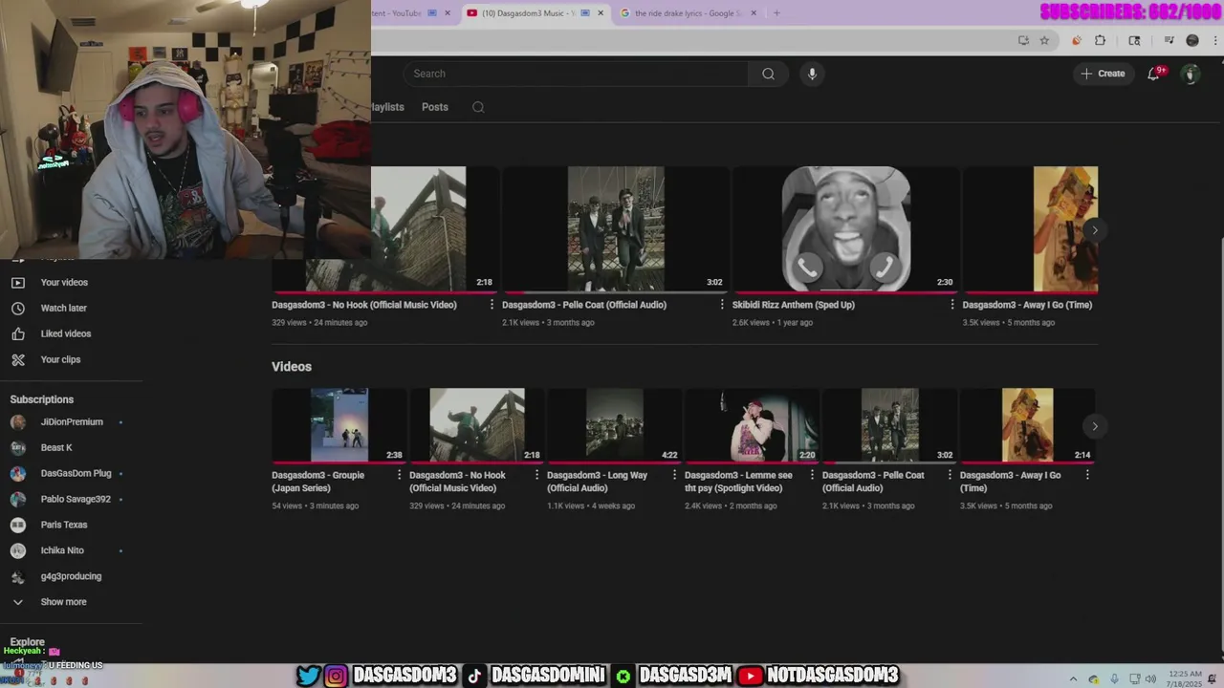
Task: Open options menu for Groupie video
Action: click(x=399, y=475)
